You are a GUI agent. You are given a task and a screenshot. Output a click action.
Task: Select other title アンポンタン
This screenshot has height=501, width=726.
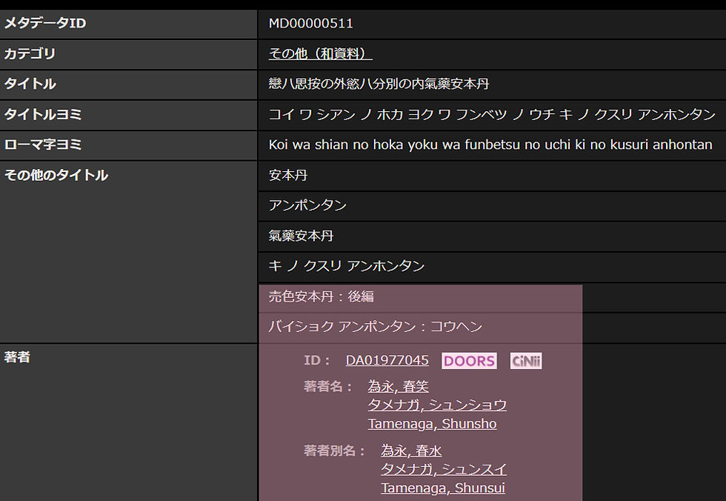(x=307, y=205)
